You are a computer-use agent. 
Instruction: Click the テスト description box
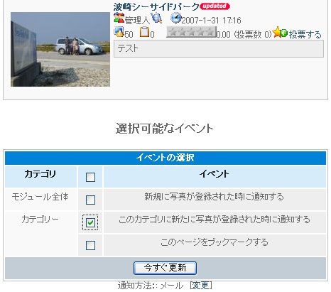tap(219, 48)
